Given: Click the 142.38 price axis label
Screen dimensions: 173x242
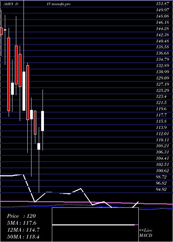Looking at the screenshot, I should pyautogui.click(x=163, y=35).
